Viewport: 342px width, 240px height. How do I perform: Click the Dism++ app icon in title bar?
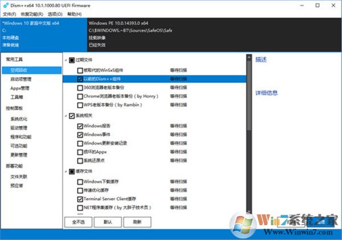point(6,5)
